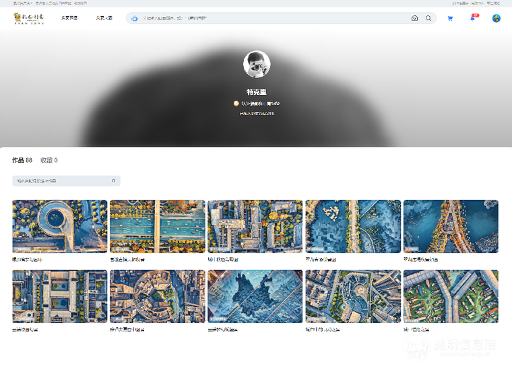Open the blue map-shaped thumbnail, second row

pos(255,296)
